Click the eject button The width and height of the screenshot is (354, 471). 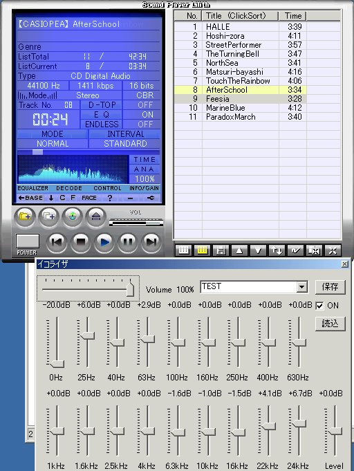[x=96, y=216]
